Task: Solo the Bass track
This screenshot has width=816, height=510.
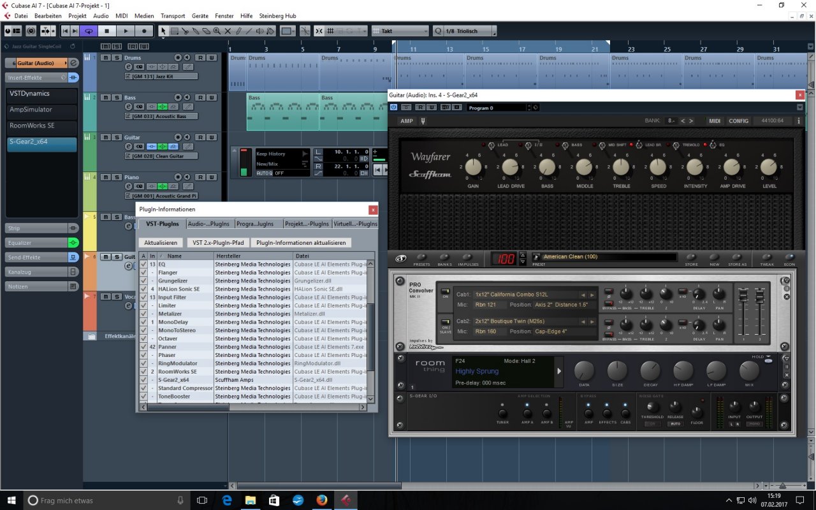Action: tap(117, 98)
